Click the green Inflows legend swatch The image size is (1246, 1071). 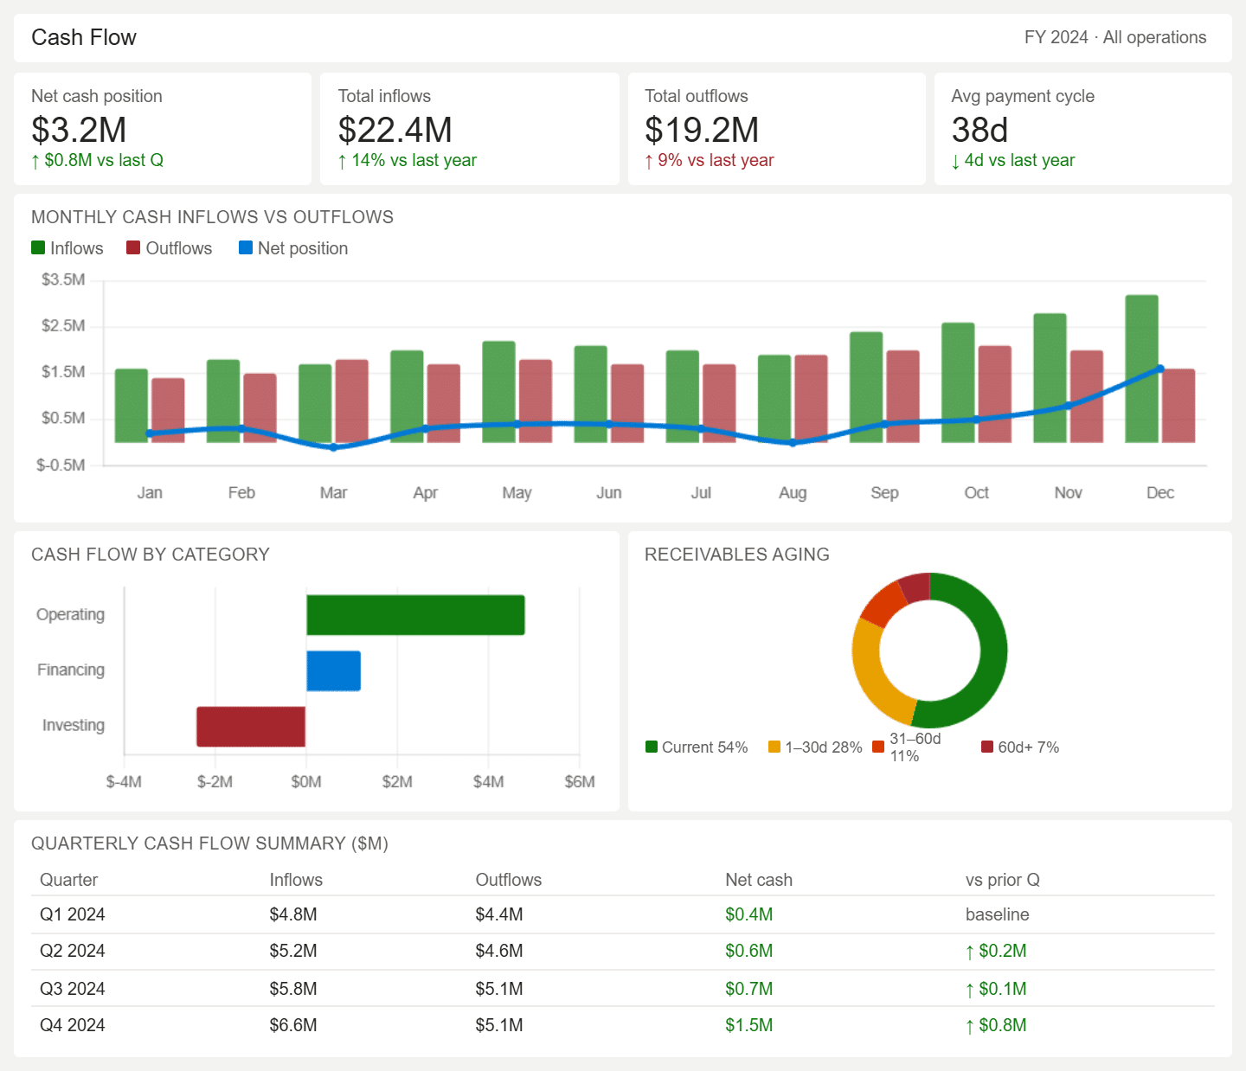coord(38,247)
